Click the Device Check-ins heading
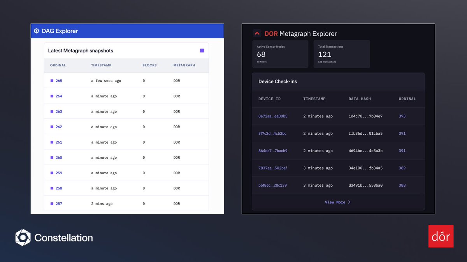Image resolution: width=467 pixels, height=262 pixels. coord(277,82)
